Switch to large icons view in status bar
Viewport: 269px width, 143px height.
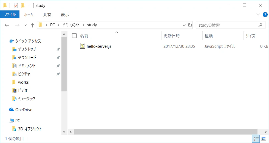point(263,138)
